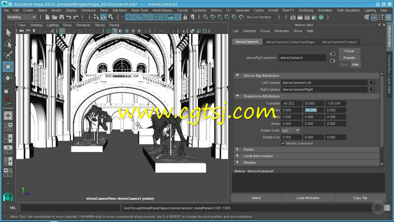Open the Mesh Tools menu

[140, 10]
